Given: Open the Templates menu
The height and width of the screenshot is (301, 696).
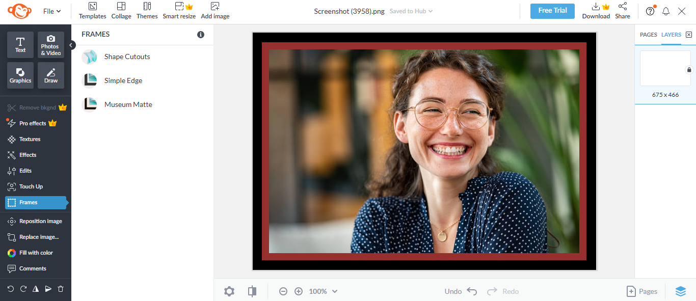Looking at the screenshot, I should coord(92,11).
